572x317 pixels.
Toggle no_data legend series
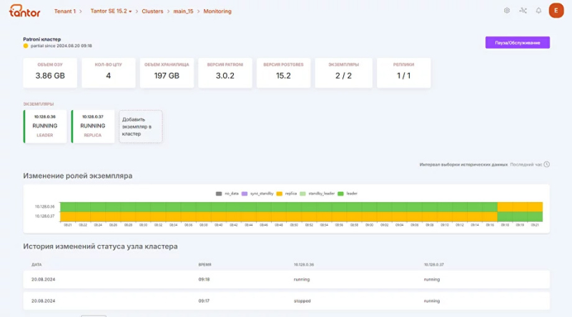227,193
